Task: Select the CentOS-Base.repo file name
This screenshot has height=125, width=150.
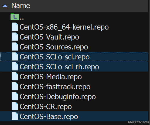Action: click(49, 116)
